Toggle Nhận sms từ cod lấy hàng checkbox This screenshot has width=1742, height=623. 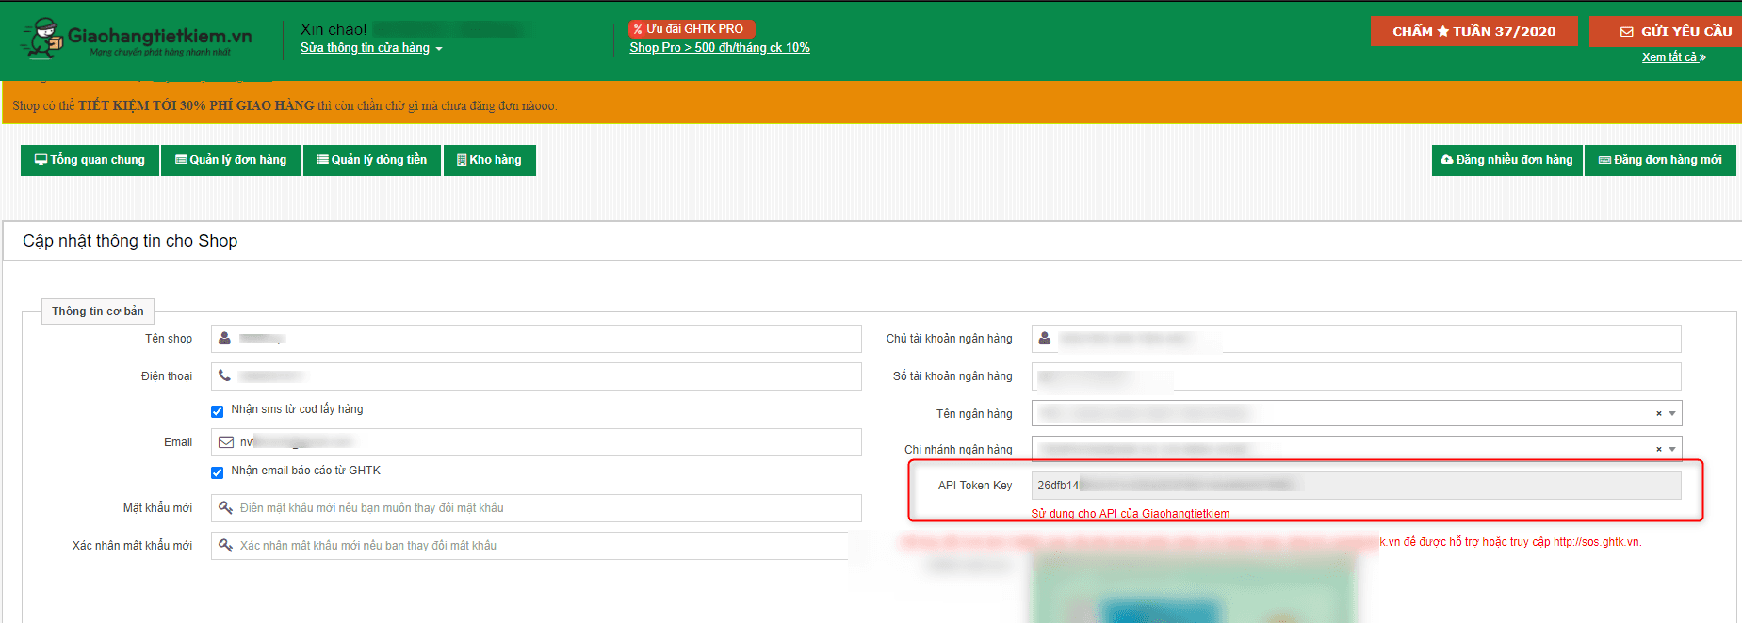(x=218, y=411)
